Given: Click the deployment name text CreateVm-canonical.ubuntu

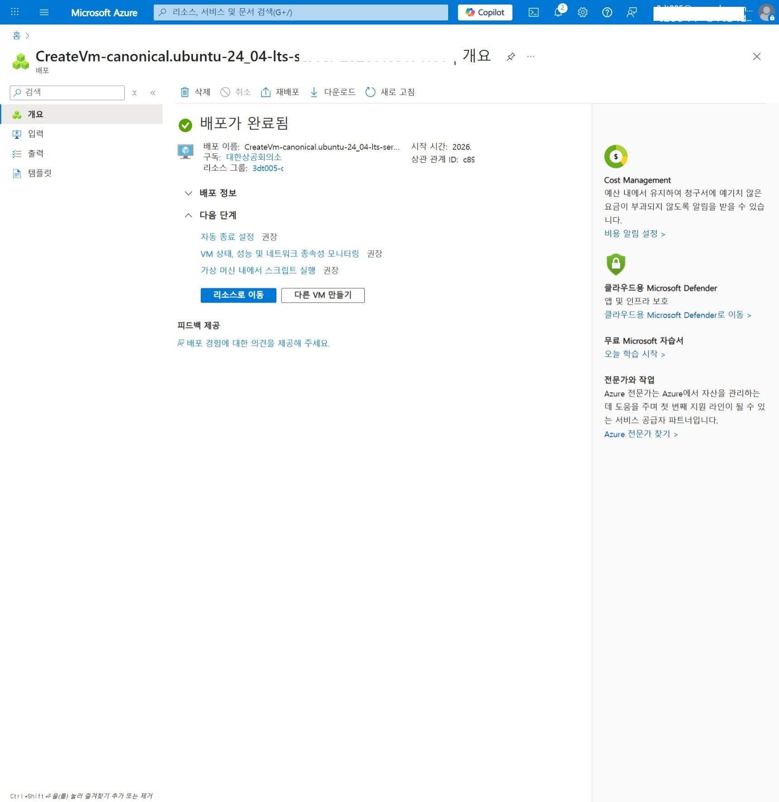Looking at the screenshot, I should click(322, 147).
